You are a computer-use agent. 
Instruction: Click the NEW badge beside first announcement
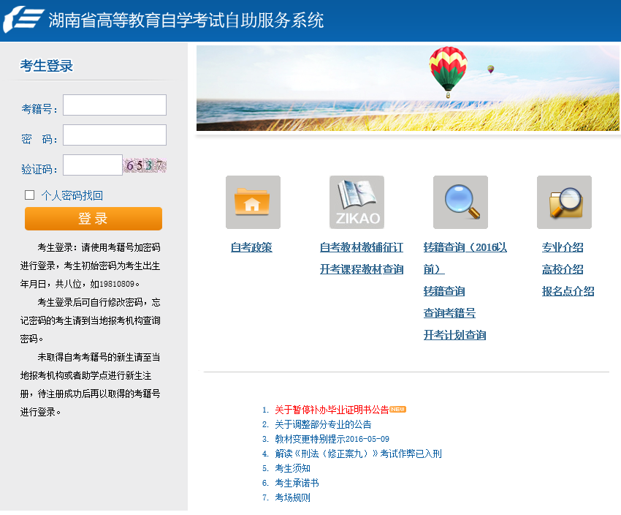tap(397, 409)
